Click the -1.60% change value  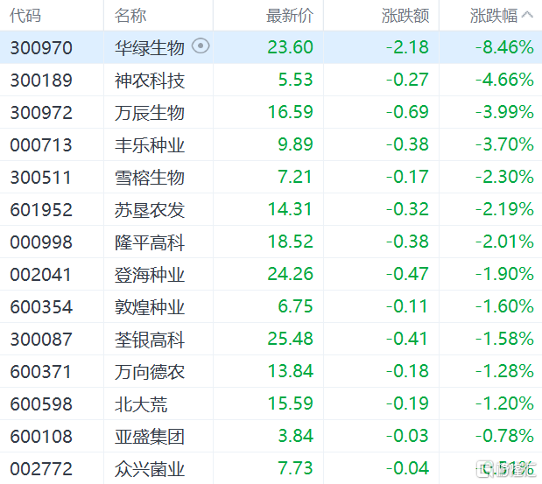(504, 306)
